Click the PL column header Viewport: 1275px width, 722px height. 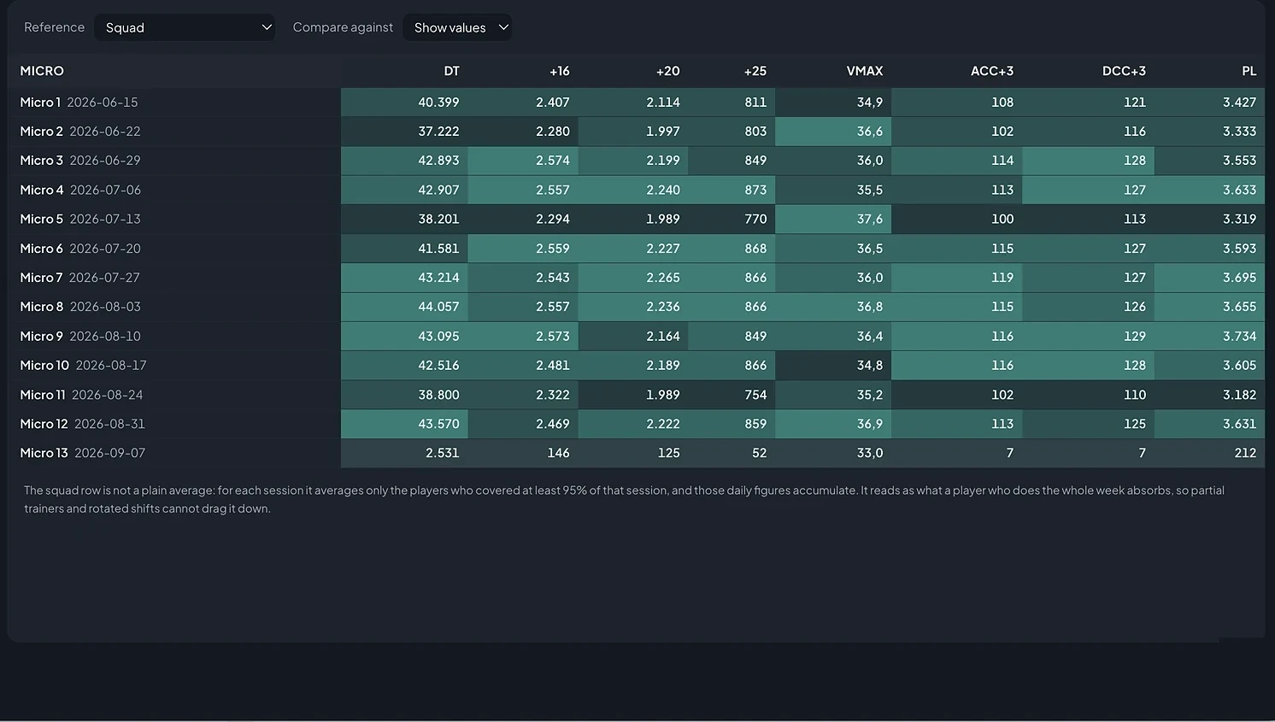click(1249, 71)
